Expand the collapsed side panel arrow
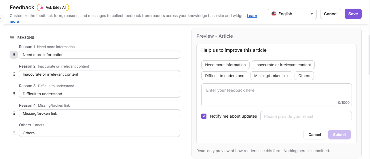Screen dimensions: 370x159 coord(1,18)
